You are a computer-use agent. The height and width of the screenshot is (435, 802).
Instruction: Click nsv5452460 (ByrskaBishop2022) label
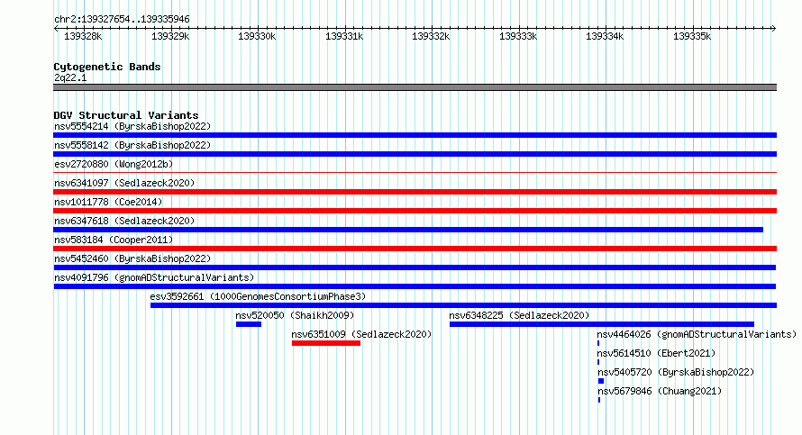(132, 258)
